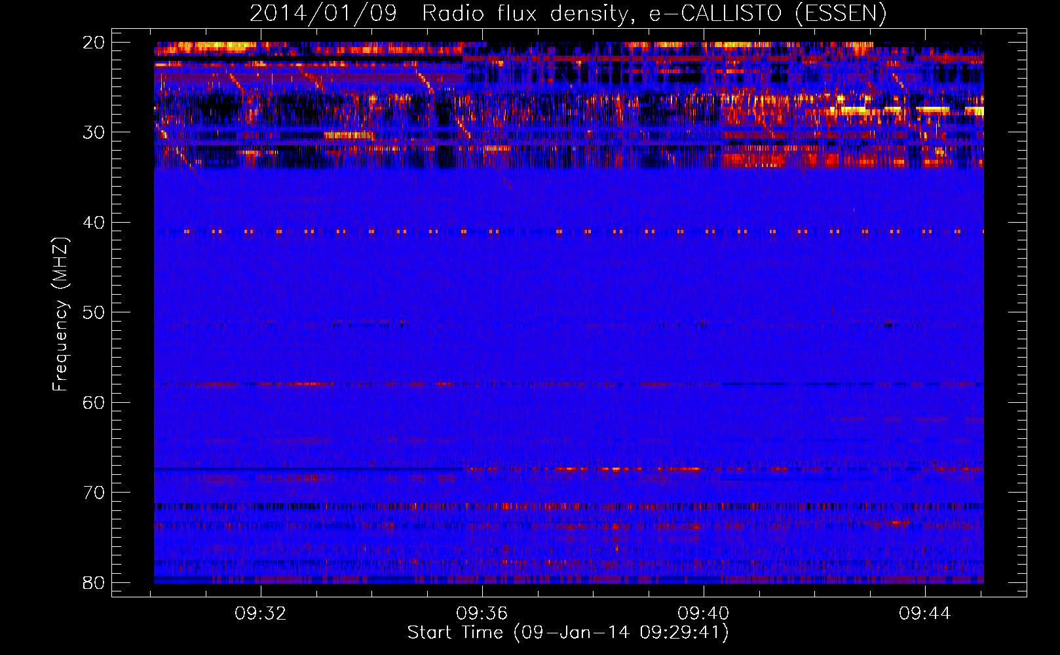
Task: Click the 20 frequency tick label
Action: pos(94,43)
